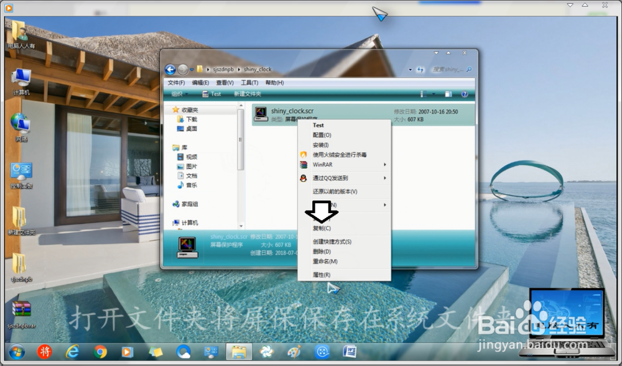Click the navigation pane scroll-up arrow
622x366 pixels.
[241, 106]
